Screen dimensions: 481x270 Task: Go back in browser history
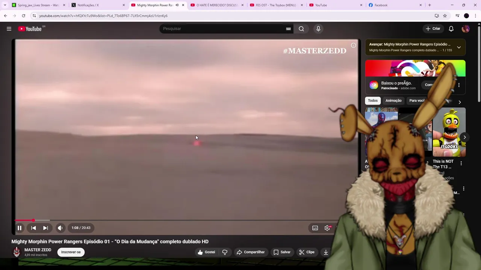pyautogui.click(x=5, y=16)
